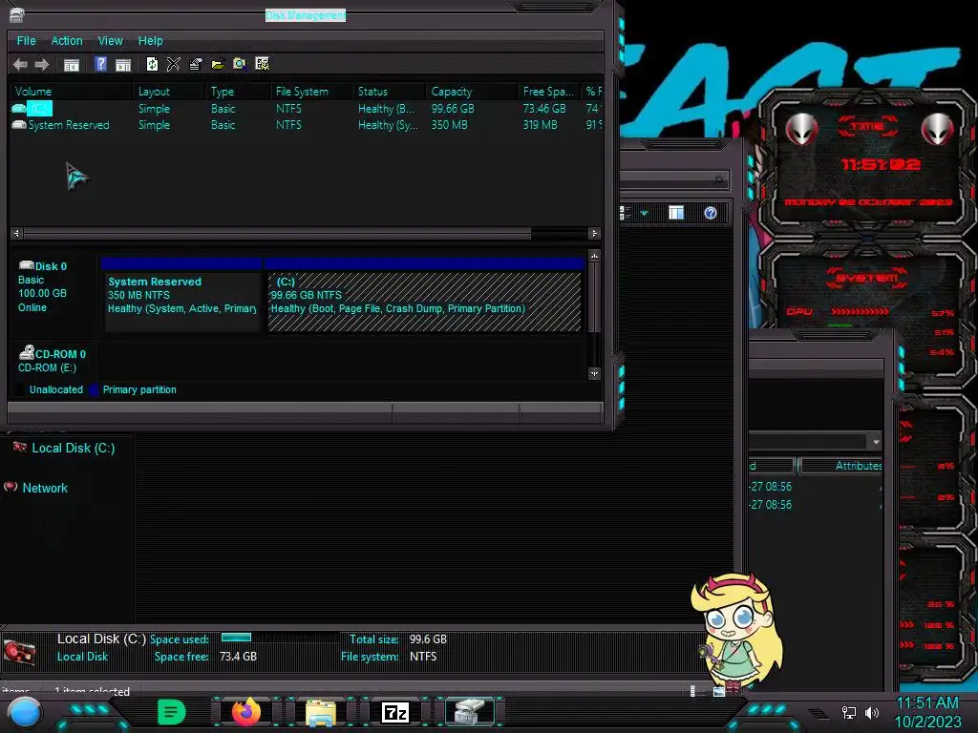Sort by the File System column header
This screenshot has width=978, height=733.
(312, 91)
